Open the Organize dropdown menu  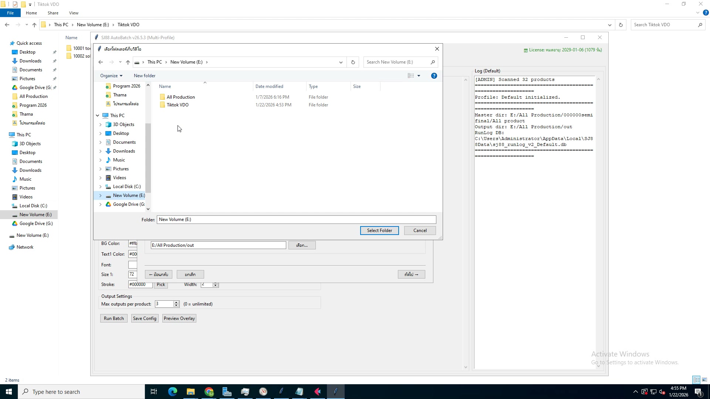pos(111,76)
